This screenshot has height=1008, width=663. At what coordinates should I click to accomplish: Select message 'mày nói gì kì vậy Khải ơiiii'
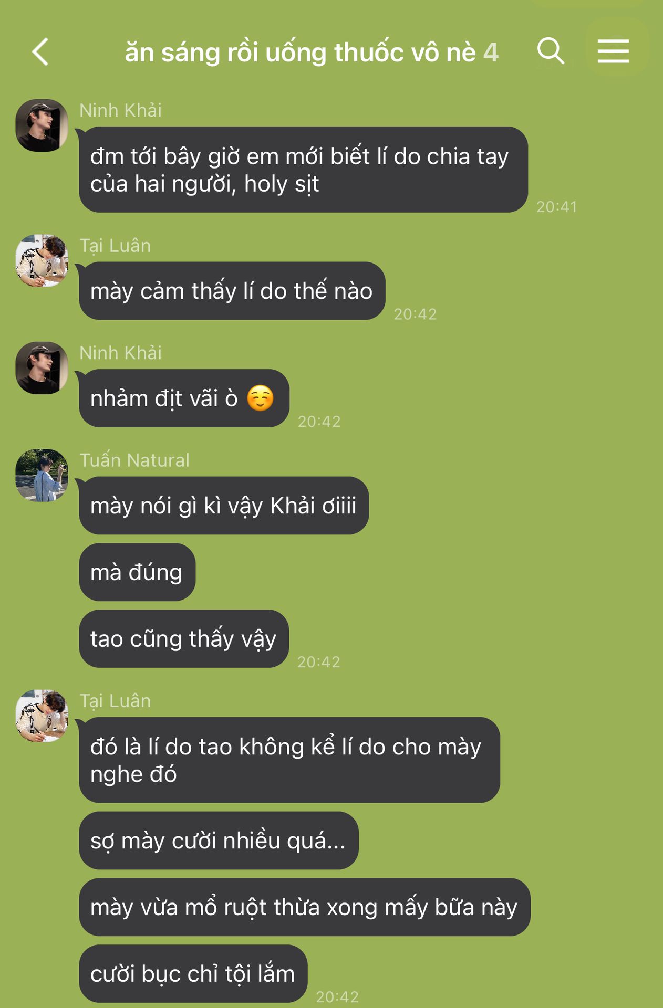(x=224, y=506)
